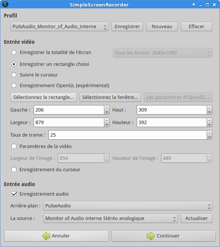Increase Largeur value using up arrow
The height and width of the screenshot is (247, 220).
pyautogui.click(x=107, y=120)
